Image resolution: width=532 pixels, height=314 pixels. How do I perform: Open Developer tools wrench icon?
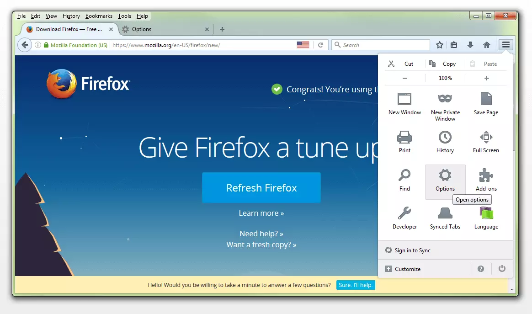404,218
